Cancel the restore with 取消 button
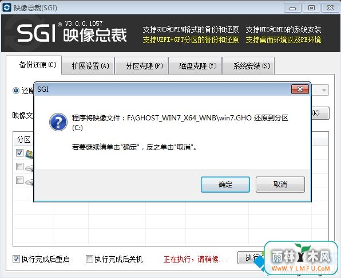 click(280, 185)
